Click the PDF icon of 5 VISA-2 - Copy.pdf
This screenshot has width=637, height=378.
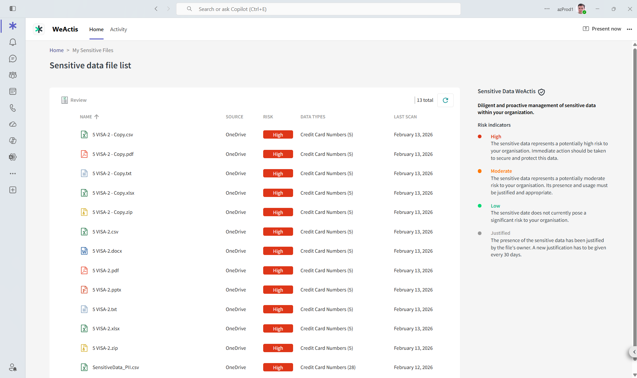click(x=84, y=154)
